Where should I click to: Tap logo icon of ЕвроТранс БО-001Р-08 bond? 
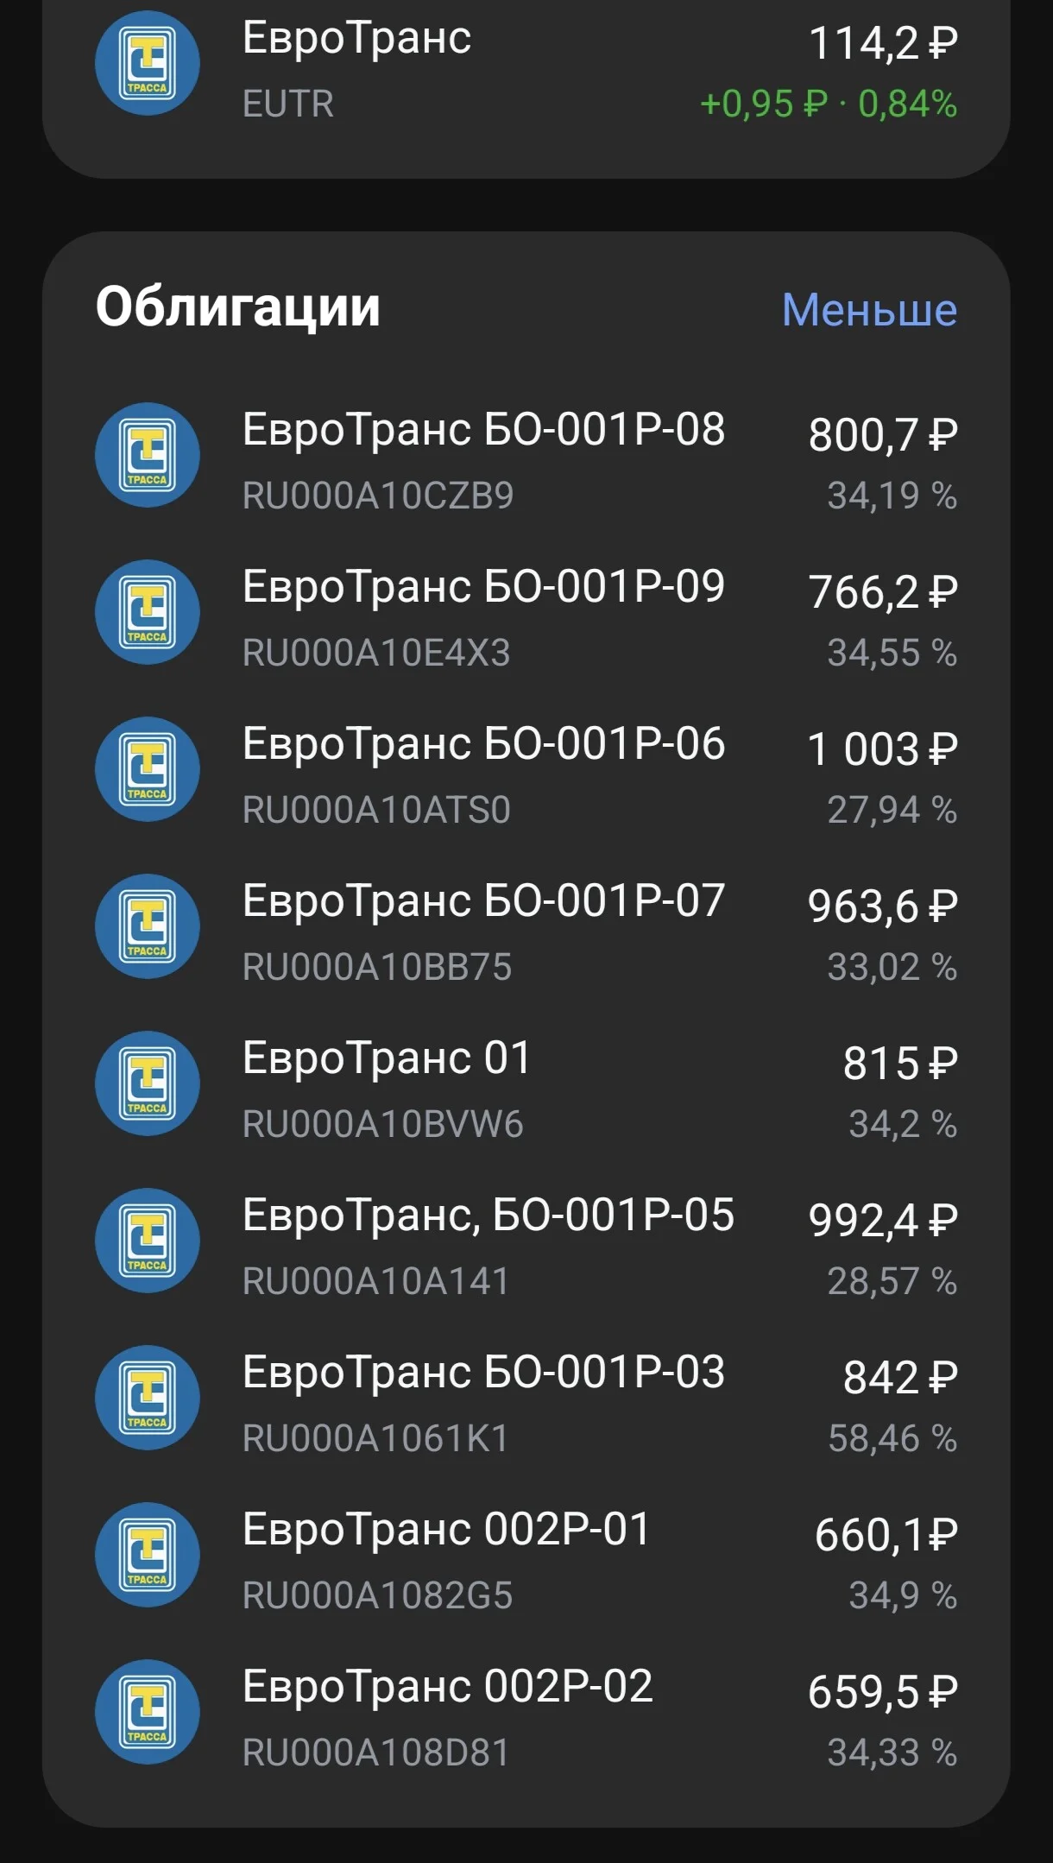click(x=148, y=455)
